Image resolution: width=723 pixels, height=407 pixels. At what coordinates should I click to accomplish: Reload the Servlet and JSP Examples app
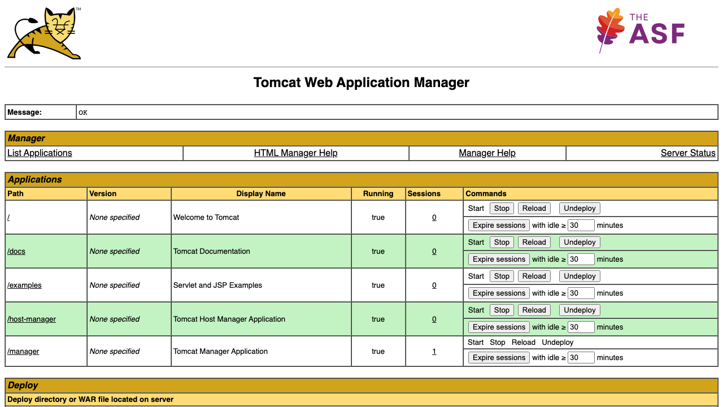(x=534, y=276)
